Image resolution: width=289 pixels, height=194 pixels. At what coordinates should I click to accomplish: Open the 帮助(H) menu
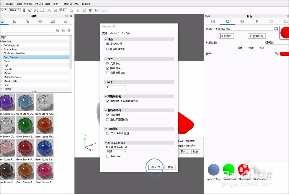coord(86,4)
